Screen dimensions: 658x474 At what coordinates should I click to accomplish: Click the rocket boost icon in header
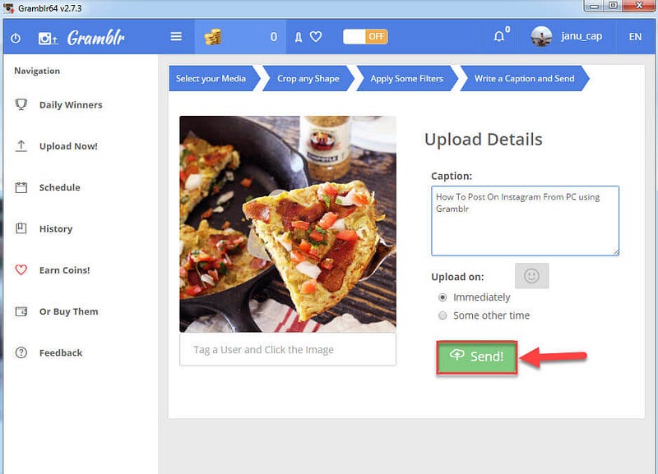coord(299,37)
